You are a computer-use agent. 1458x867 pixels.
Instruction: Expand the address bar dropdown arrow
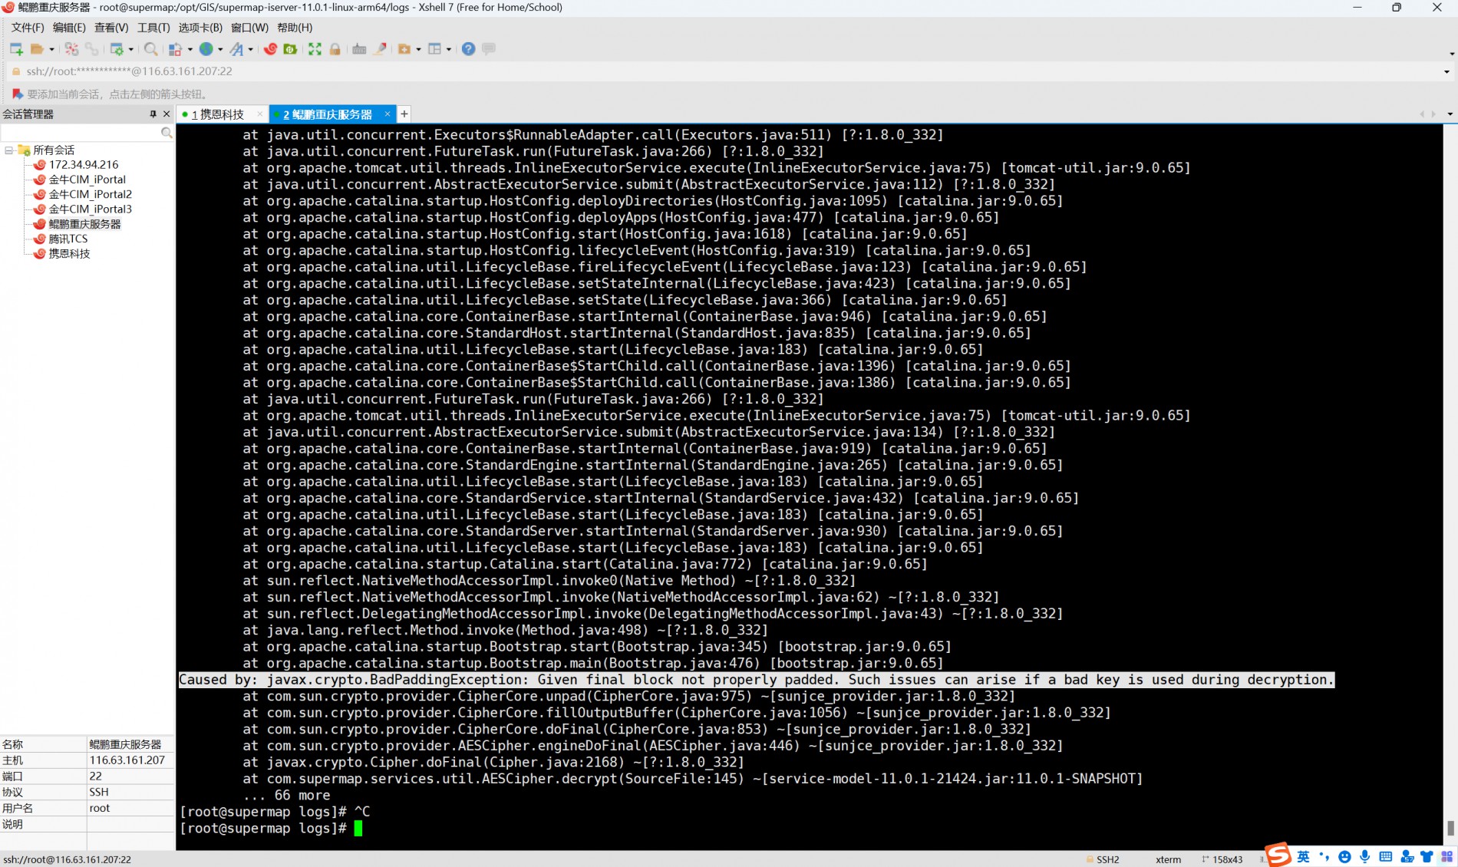[x=1446, y=71]
